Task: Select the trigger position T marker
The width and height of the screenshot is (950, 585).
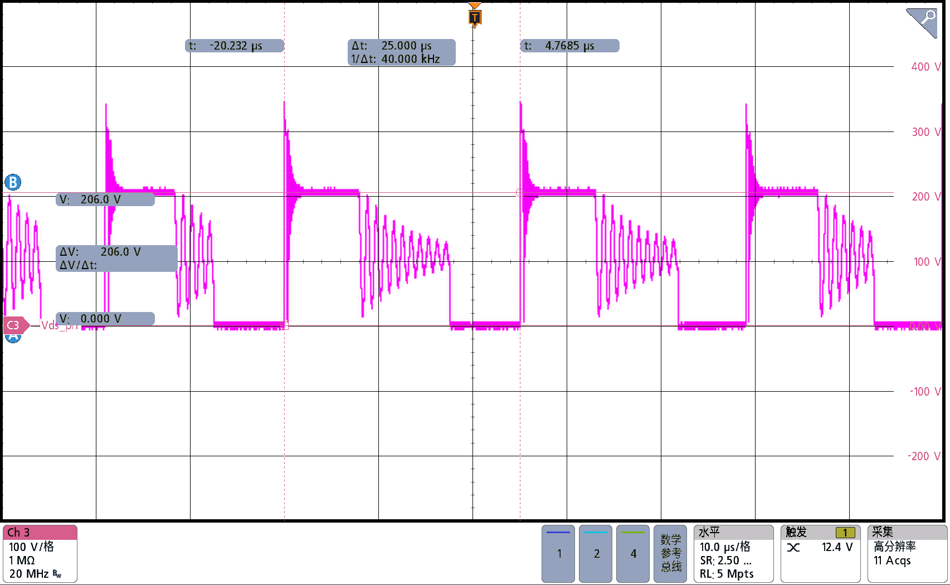Action: (x=474, y=18)
